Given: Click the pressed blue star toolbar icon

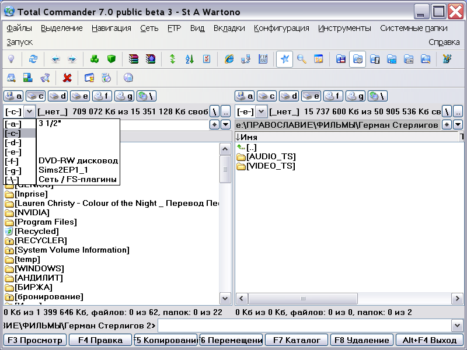Looking at the screenshot, I should coord(284,59).
